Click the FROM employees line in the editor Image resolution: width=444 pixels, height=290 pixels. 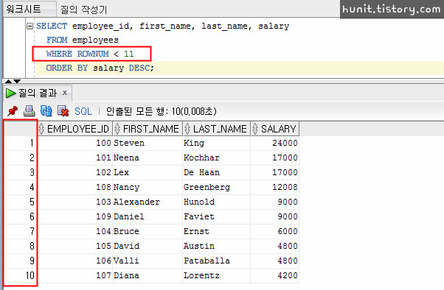[83, 40]
